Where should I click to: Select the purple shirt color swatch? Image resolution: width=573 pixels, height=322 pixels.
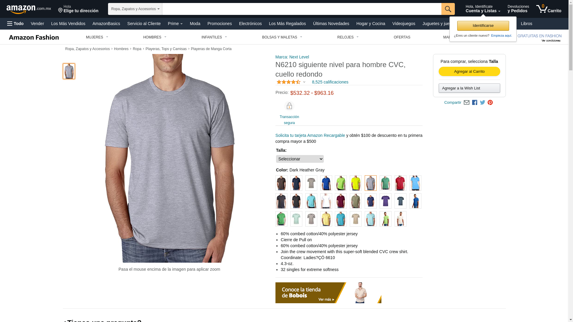point(385,201)
